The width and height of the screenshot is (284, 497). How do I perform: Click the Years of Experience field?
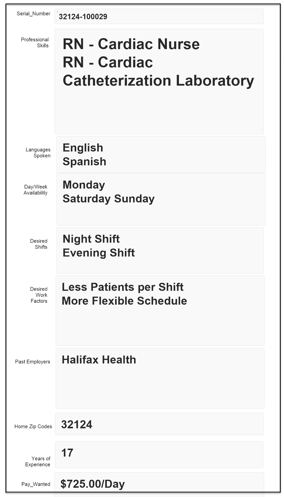coord(159,454)
